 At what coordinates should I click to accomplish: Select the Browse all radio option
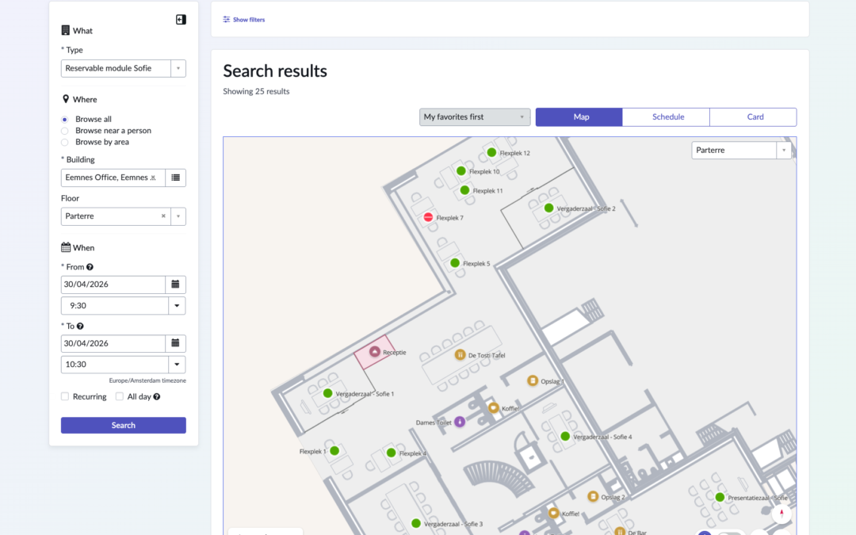64,120
